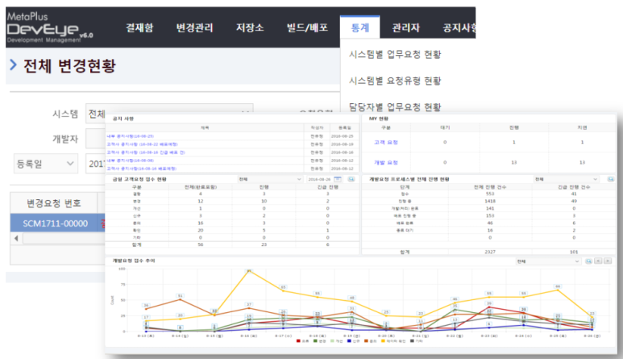This screenshot has height=359, width=623.
Task: Open the 시스템 전체 dropdown
Action: [169, 114]
